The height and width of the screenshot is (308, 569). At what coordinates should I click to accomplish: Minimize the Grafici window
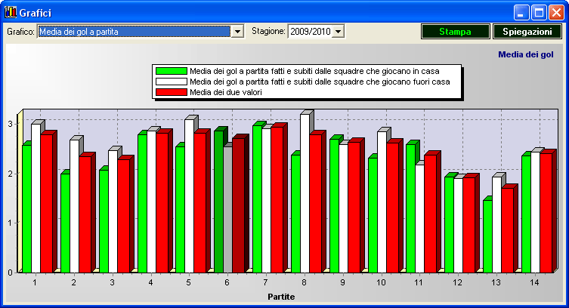(522, 12)
